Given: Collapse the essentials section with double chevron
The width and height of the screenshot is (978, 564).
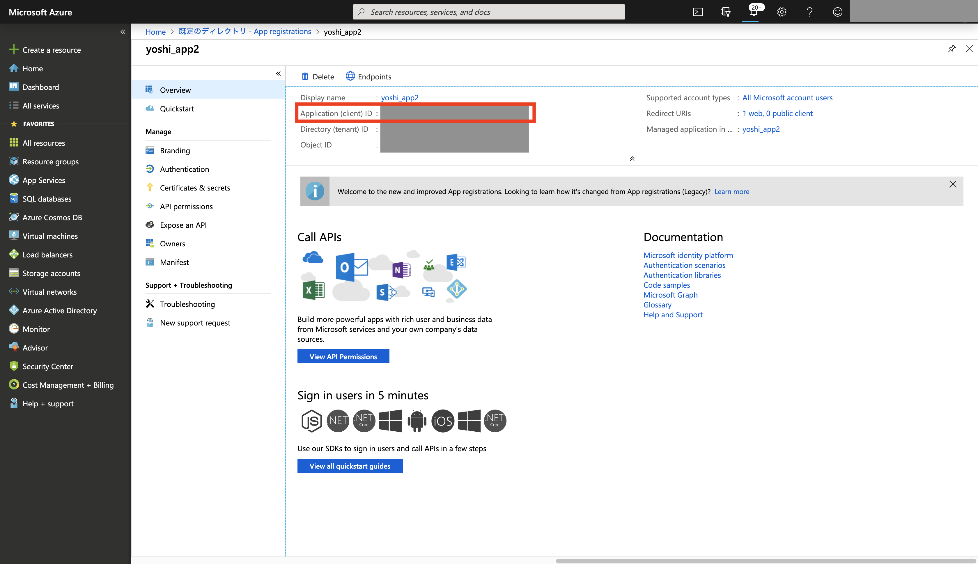Looking at the screenshot, I should click(632, 159).
